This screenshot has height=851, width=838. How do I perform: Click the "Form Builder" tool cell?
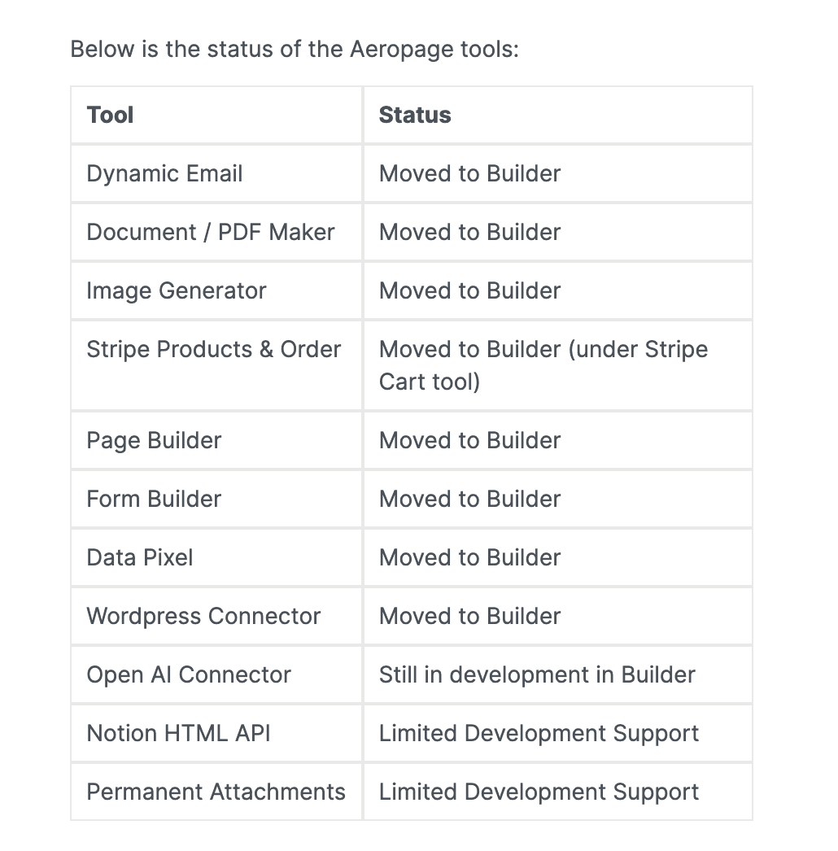click(x=155, y=500)
